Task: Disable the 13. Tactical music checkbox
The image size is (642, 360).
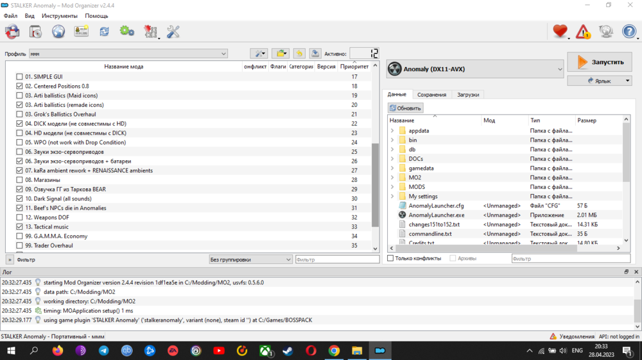Action: click(19, 227)
